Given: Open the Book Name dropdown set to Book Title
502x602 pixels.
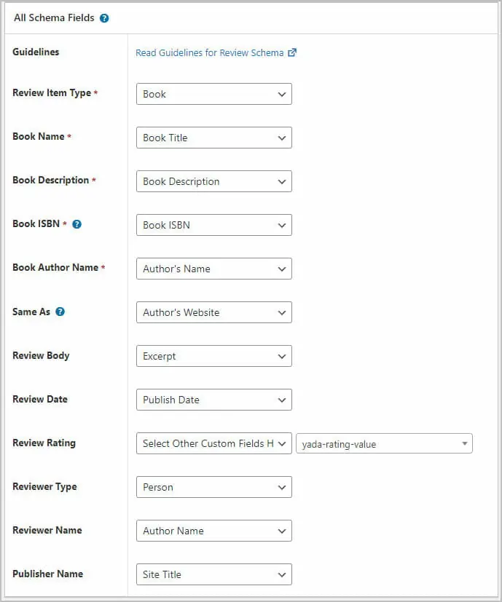Looking at the screenshot, I should point(213,138).
